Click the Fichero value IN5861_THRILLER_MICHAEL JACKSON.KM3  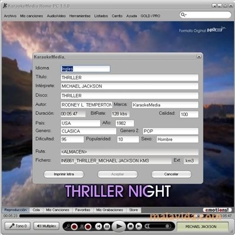click(x=116, y=161)
